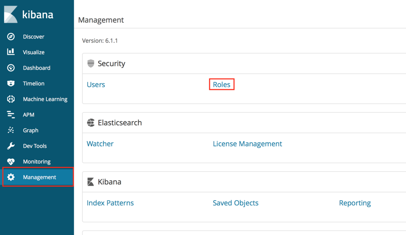Select Dev Tools text in sidebar
Image resolution: width=406 pixels, height=235 pixels.
(x=35, y=146)
